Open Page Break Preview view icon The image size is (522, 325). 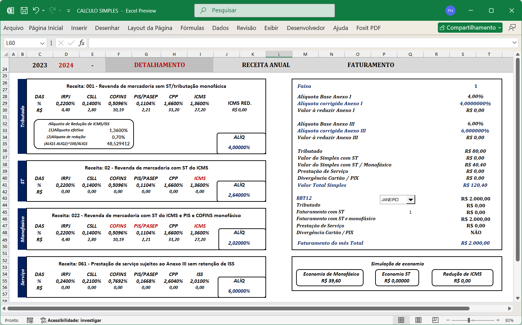coord(435,320)
